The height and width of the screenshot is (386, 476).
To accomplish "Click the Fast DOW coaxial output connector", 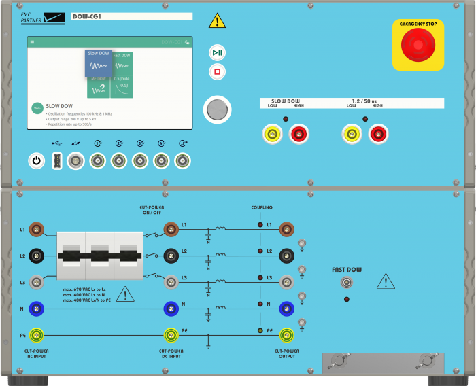I will [346, 283].
